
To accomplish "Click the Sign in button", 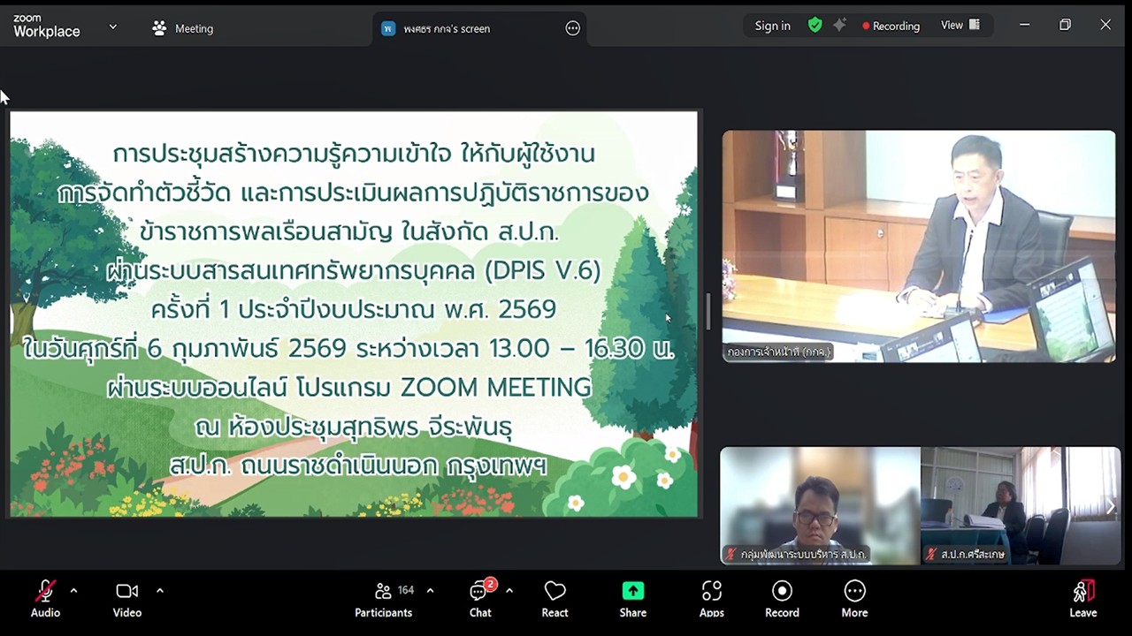I will point(771,25).
